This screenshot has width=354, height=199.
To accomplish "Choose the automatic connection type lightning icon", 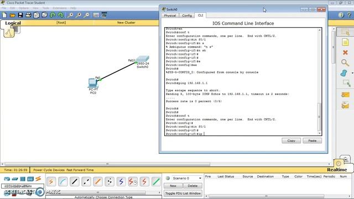I will coord(51,182).
